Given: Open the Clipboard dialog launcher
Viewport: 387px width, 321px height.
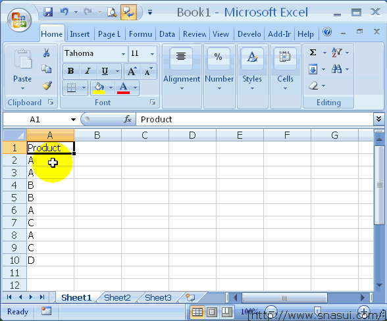Looking at the screenshot, I should [51, 103].
